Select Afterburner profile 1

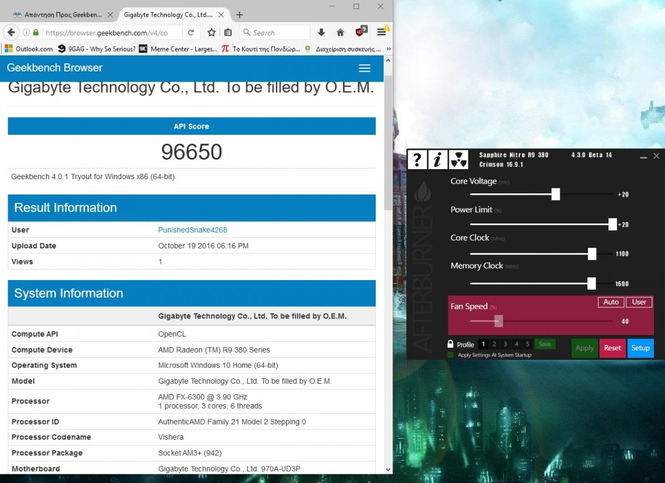[483, 344]
